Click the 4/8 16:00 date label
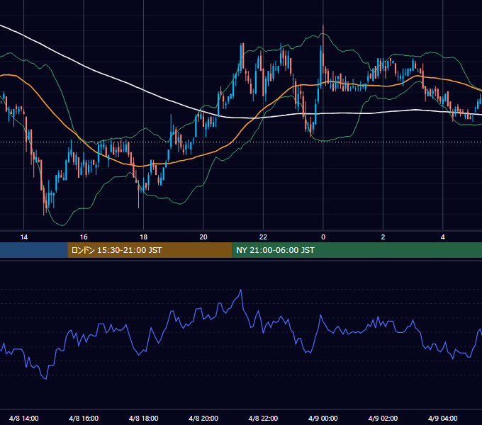 (84, 418)
